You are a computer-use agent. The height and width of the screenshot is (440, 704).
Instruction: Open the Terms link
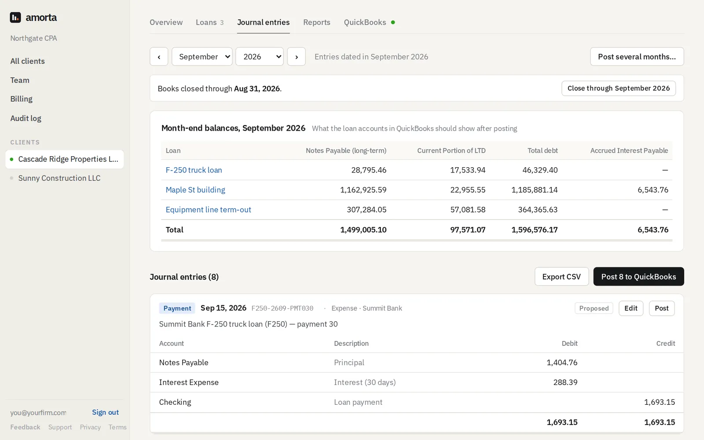117,427
